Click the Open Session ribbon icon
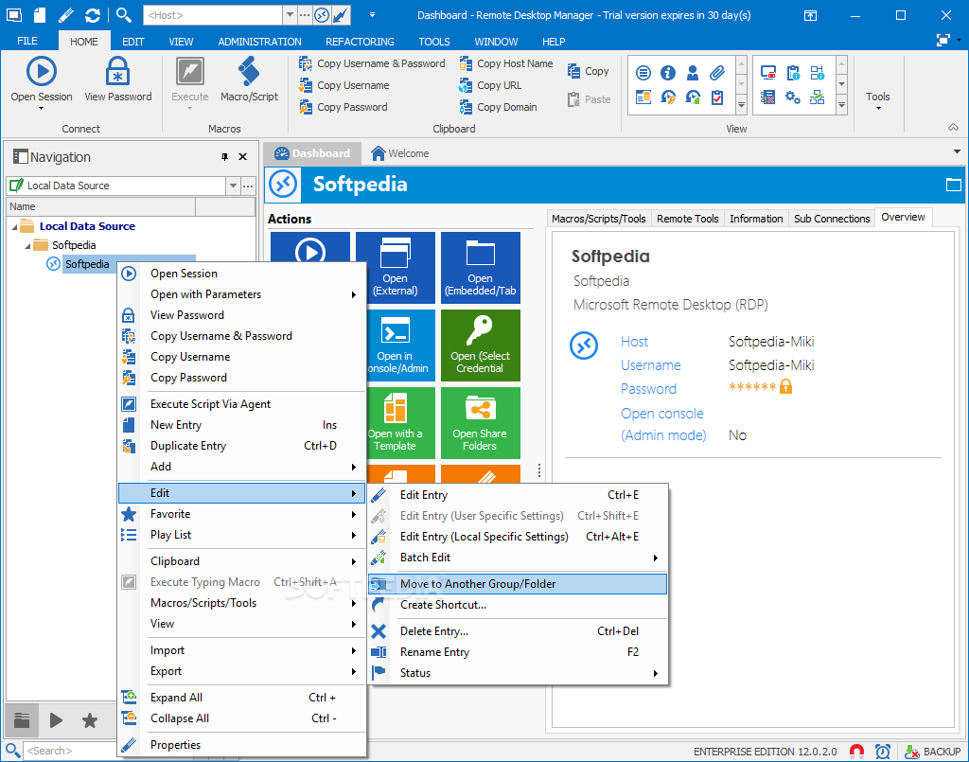 (42, 72)
